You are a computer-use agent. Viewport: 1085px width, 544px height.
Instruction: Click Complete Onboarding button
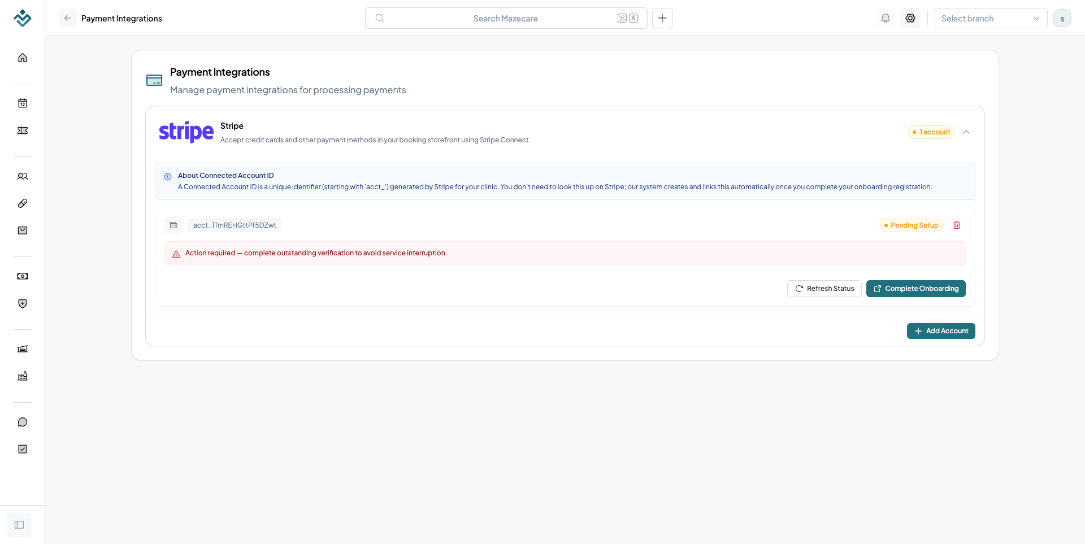tap(916, 289)
